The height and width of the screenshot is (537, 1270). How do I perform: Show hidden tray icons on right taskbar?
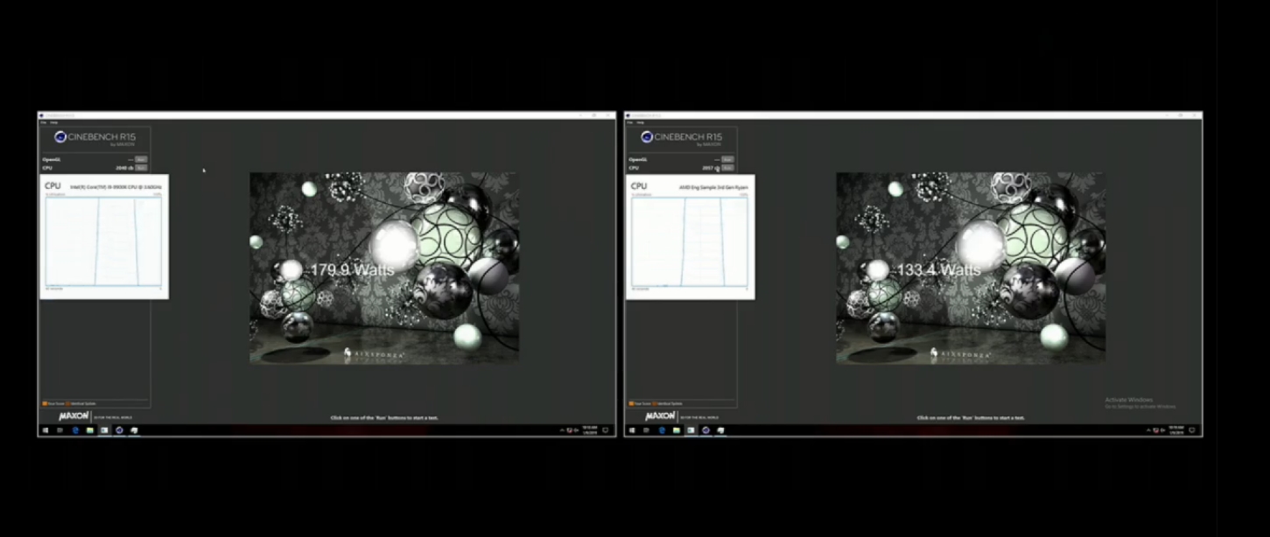1148,430
